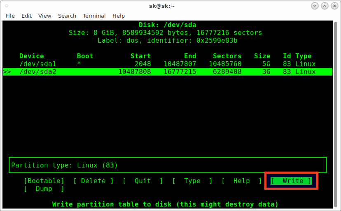This screenshot has height=211, width=341.
Task: Minimize the terminal window using down-arrow icon
Action: coord(315,6)
